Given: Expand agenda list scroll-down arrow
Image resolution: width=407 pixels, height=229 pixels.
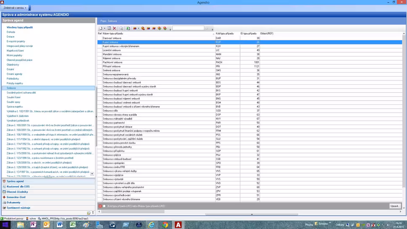Looking at the screenshot, I should point(92,174).
